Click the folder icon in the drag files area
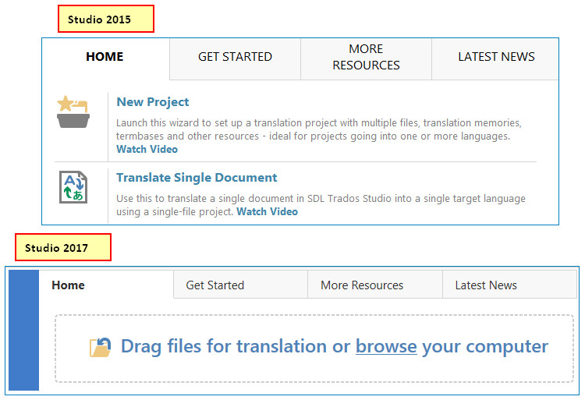This screenshot has width=585, height=400. point(101,347)
